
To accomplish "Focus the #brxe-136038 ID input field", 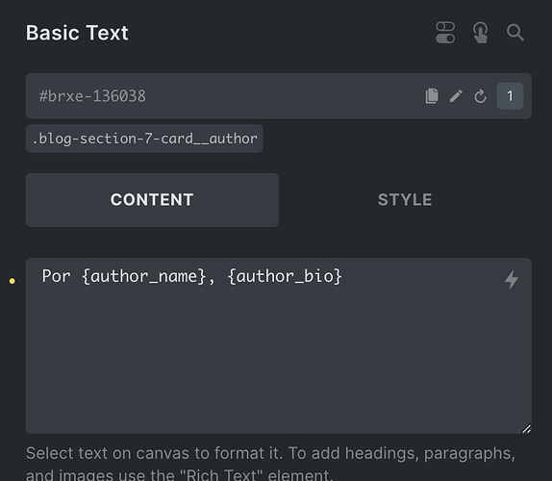I will 225,96.
